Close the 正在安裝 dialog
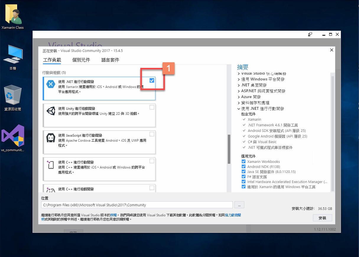The image size is (359, 257). pos(332,50)
